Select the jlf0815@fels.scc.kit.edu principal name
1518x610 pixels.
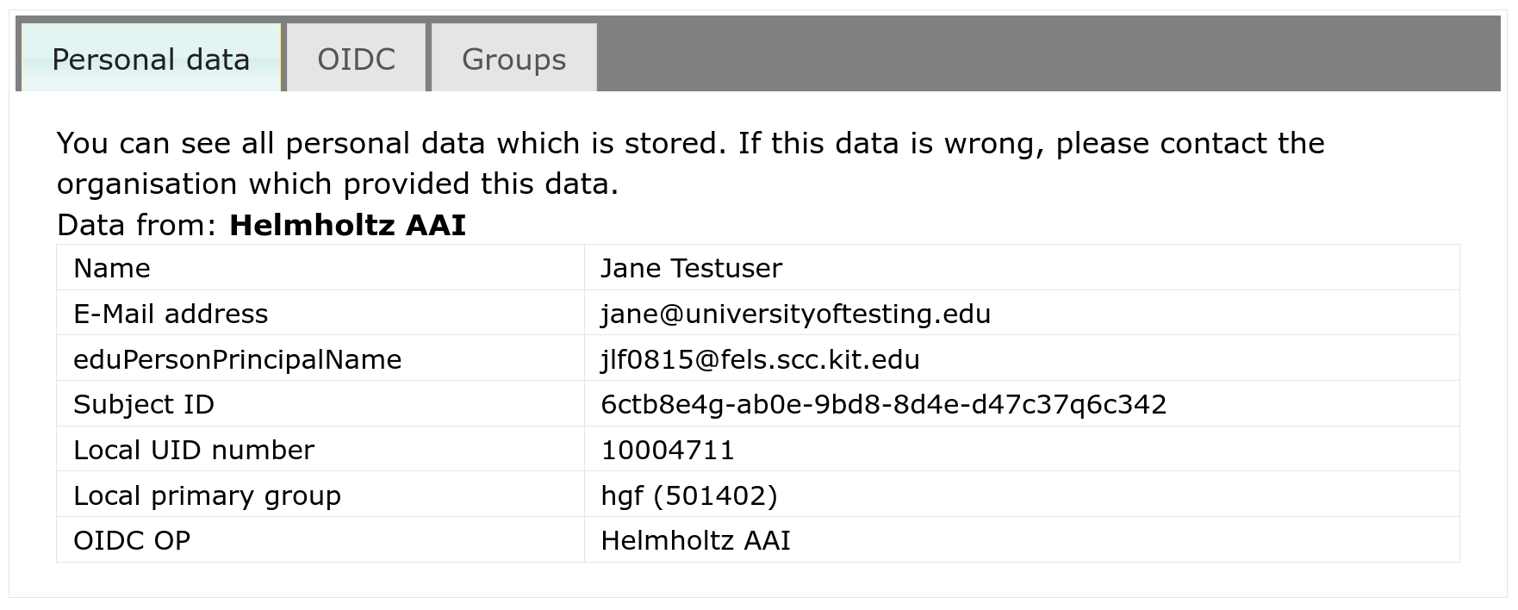(760, 359)
